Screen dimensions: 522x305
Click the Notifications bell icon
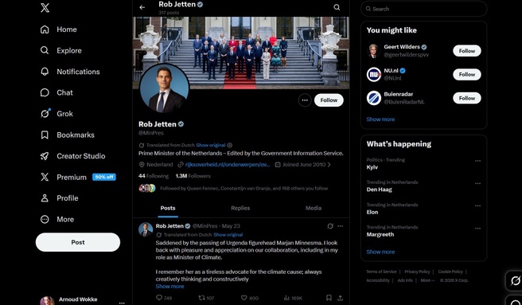click(45, 72)
